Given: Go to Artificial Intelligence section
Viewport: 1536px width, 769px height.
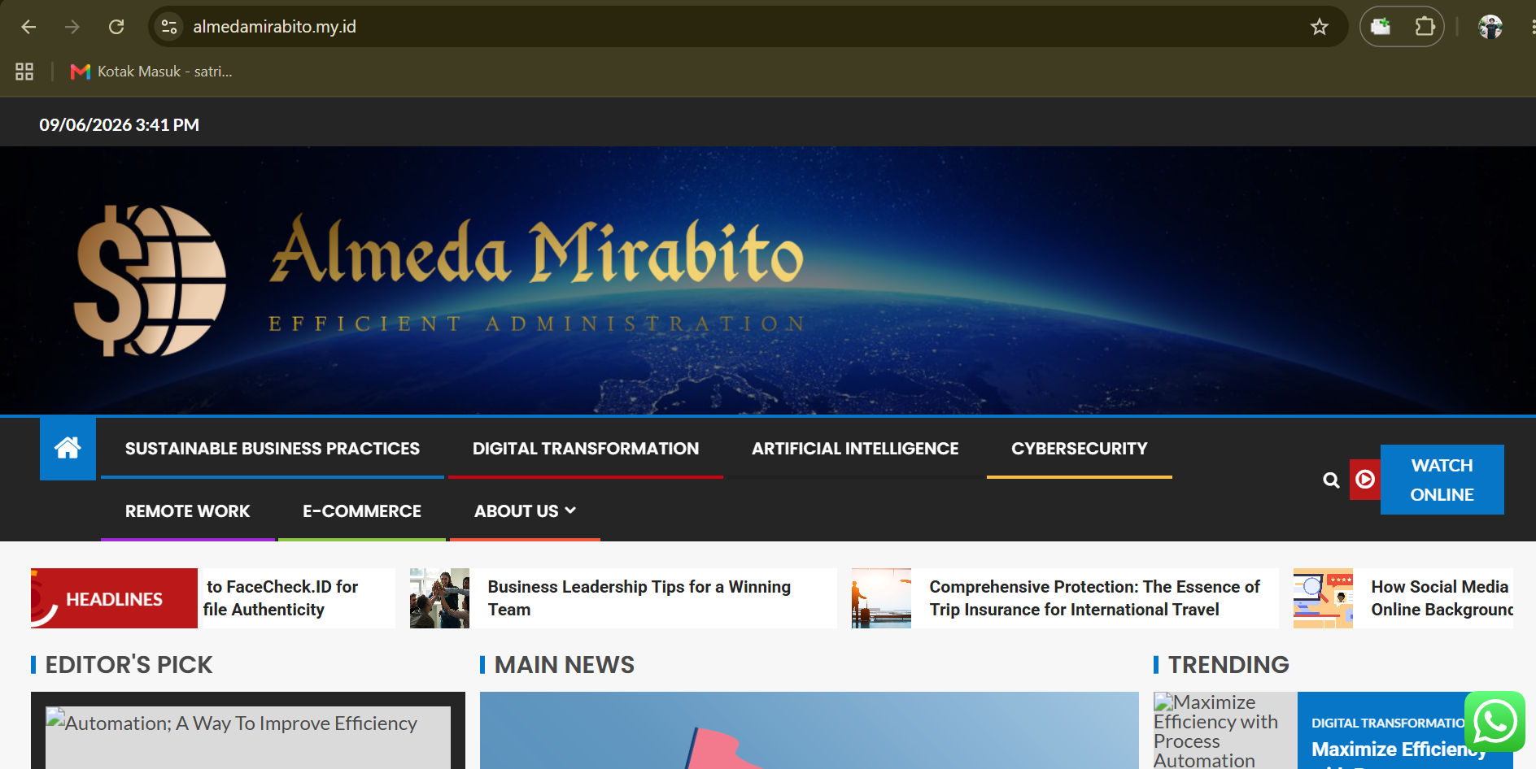Looking at the screenshot, I should 855,448.
